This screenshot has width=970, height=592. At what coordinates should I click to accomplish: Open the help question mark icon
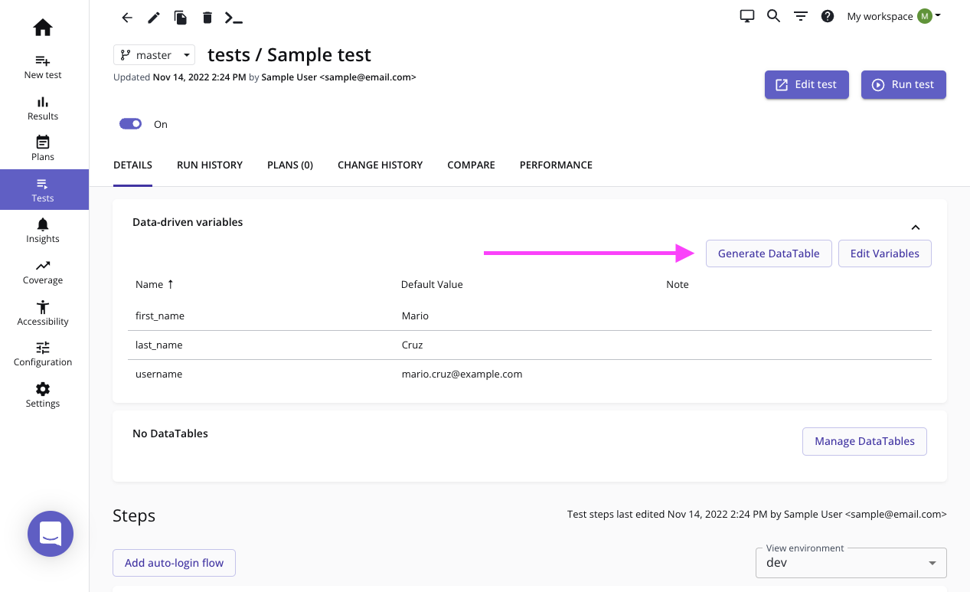[x=827, y=16]
